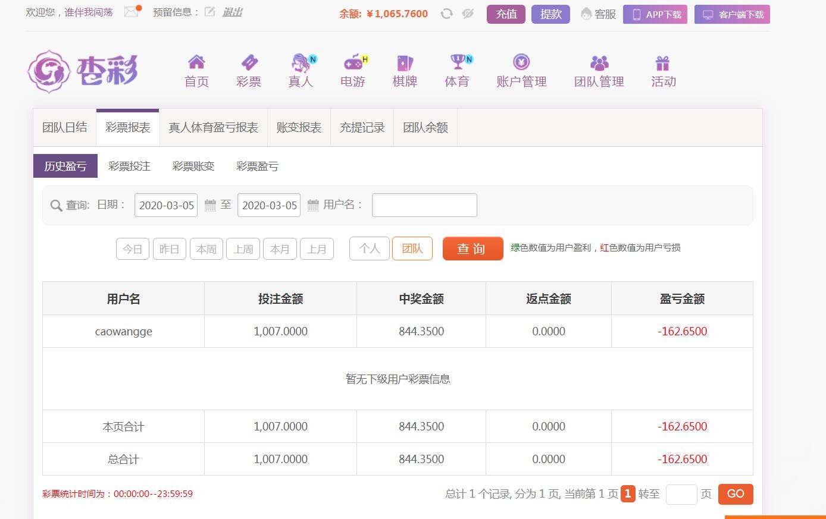Screen dimensions: 826x519
Task: Hide the balance with eye icon
Action: [468, 14]
